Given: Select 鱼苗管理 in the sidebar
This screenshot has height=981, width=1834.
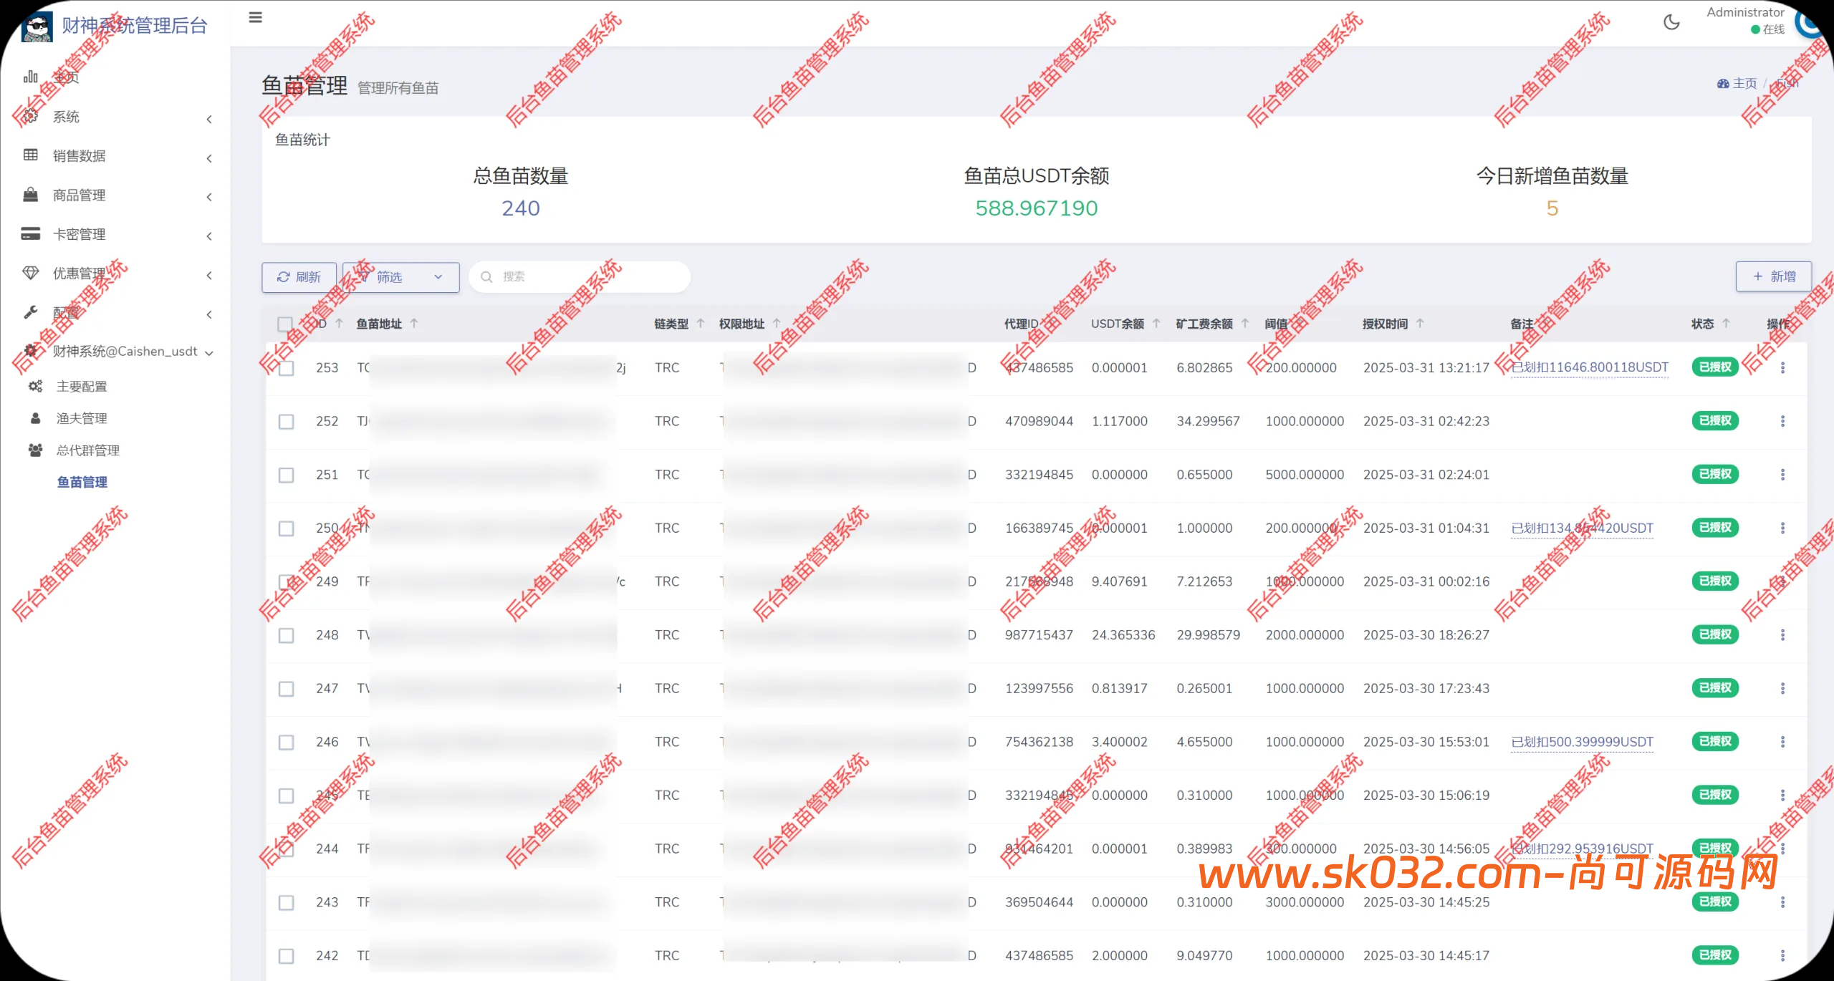Looking at the screenshot, I should coord(81,482).
